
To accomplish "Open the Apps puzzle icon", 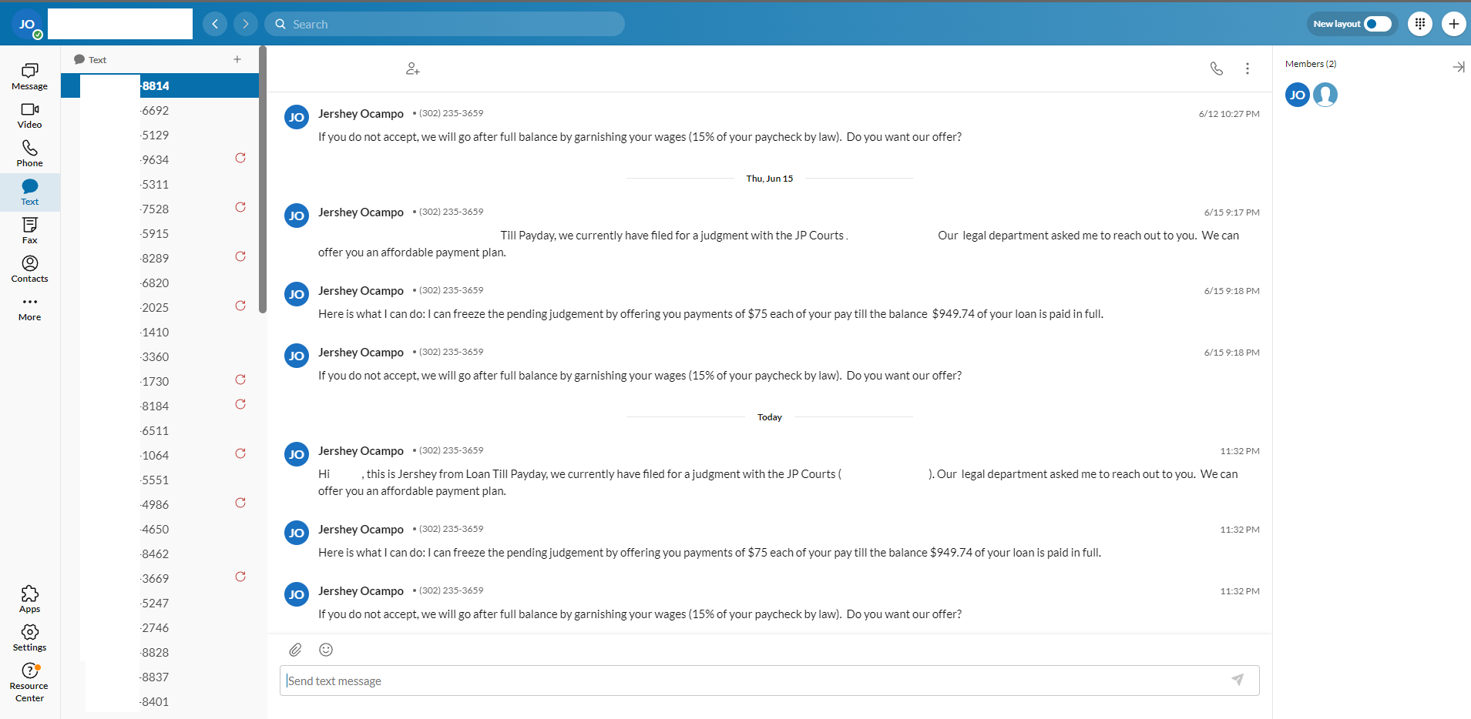I will (x=29, y=599).
